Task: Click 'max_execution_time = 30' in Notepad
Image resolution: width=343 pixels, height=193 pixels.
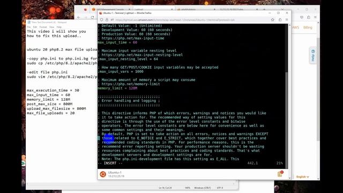Action: (x=53, y=91)
